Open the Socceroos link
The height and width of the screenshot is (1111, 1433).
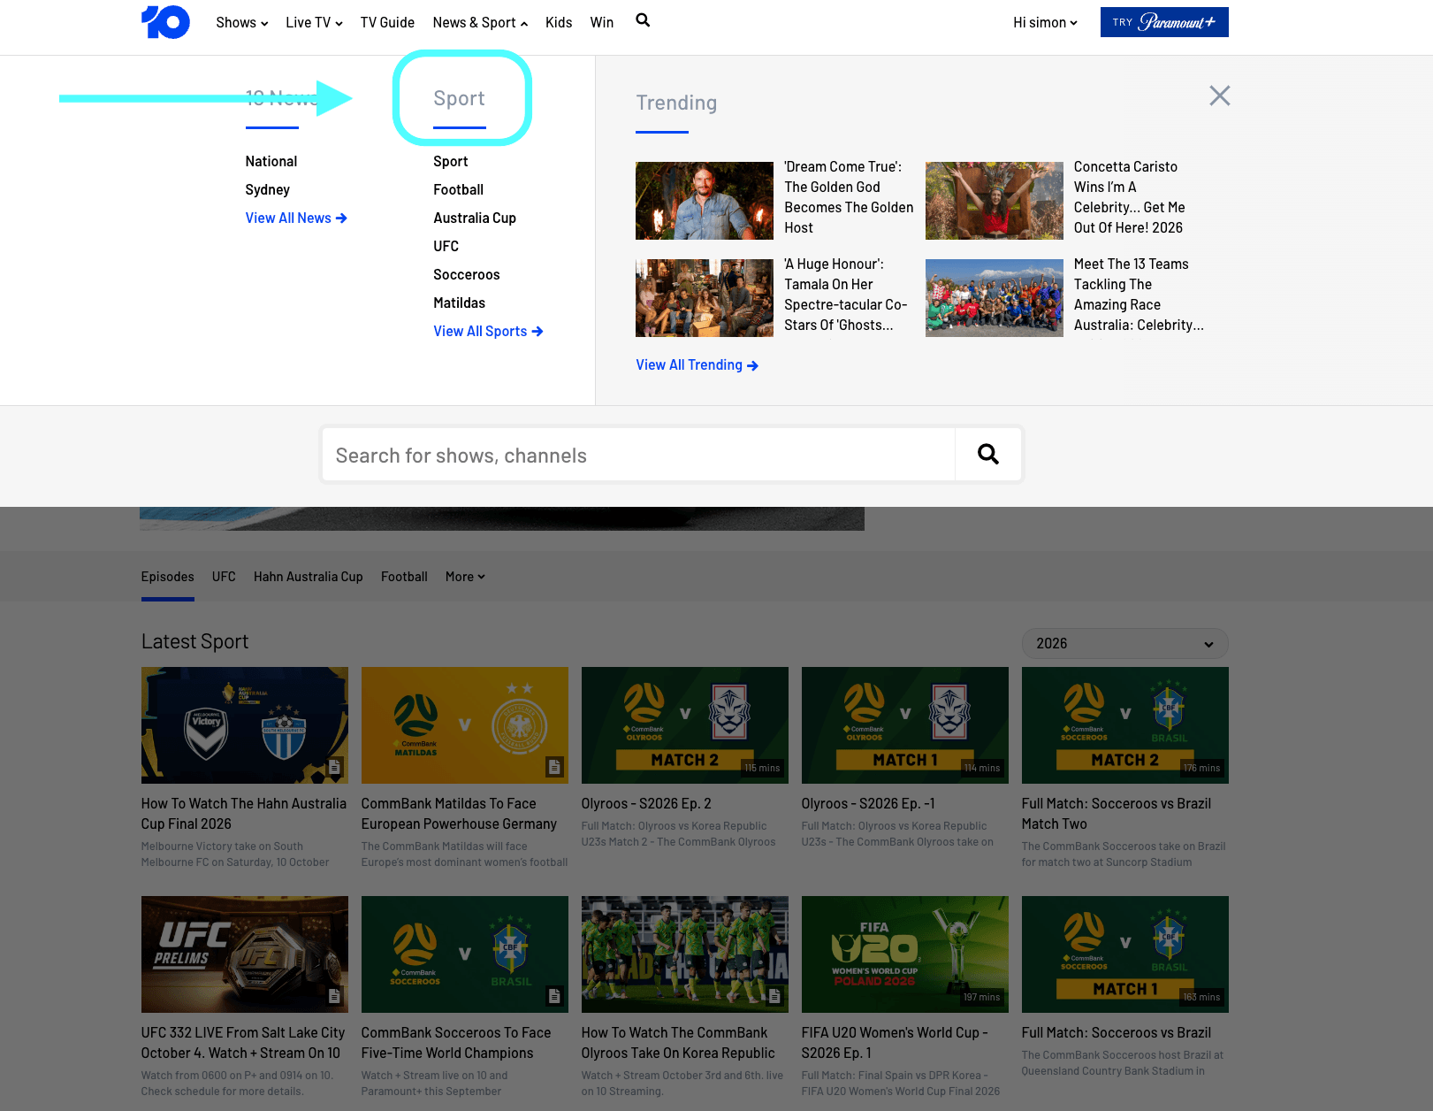[466, 274]
